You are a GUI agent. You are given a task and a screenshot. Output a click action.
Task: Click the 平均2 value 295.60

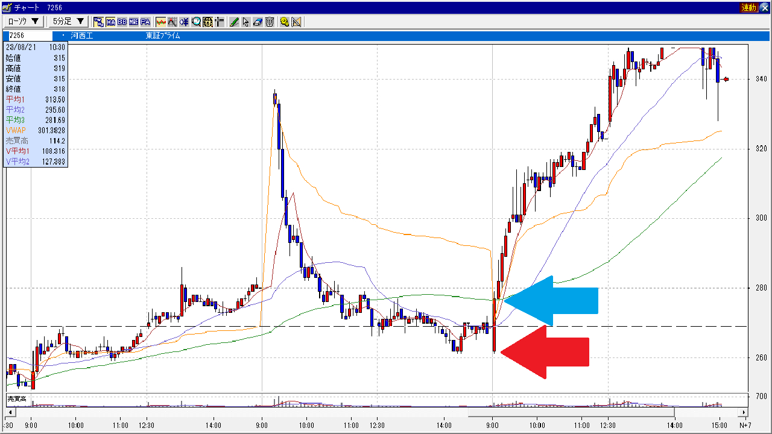point(55,110)
